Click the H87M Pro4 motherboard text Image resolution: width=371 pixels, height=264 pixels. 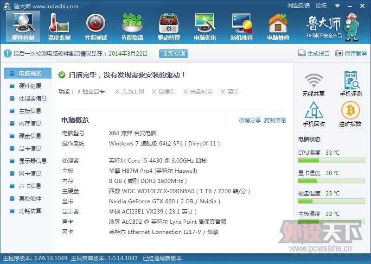153,170
